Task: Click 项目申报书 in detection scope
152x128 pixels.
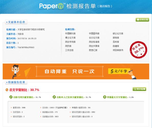Action: click(x=118, y=50)
